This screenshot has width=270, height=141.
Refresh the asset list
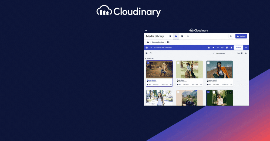click(x=150, y=53)
